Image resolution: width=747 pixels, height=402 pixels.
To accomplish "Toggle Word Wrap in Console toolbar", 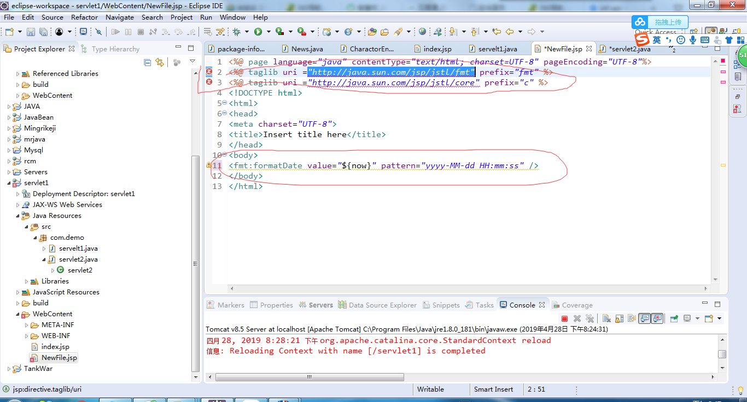I will 632,318.
